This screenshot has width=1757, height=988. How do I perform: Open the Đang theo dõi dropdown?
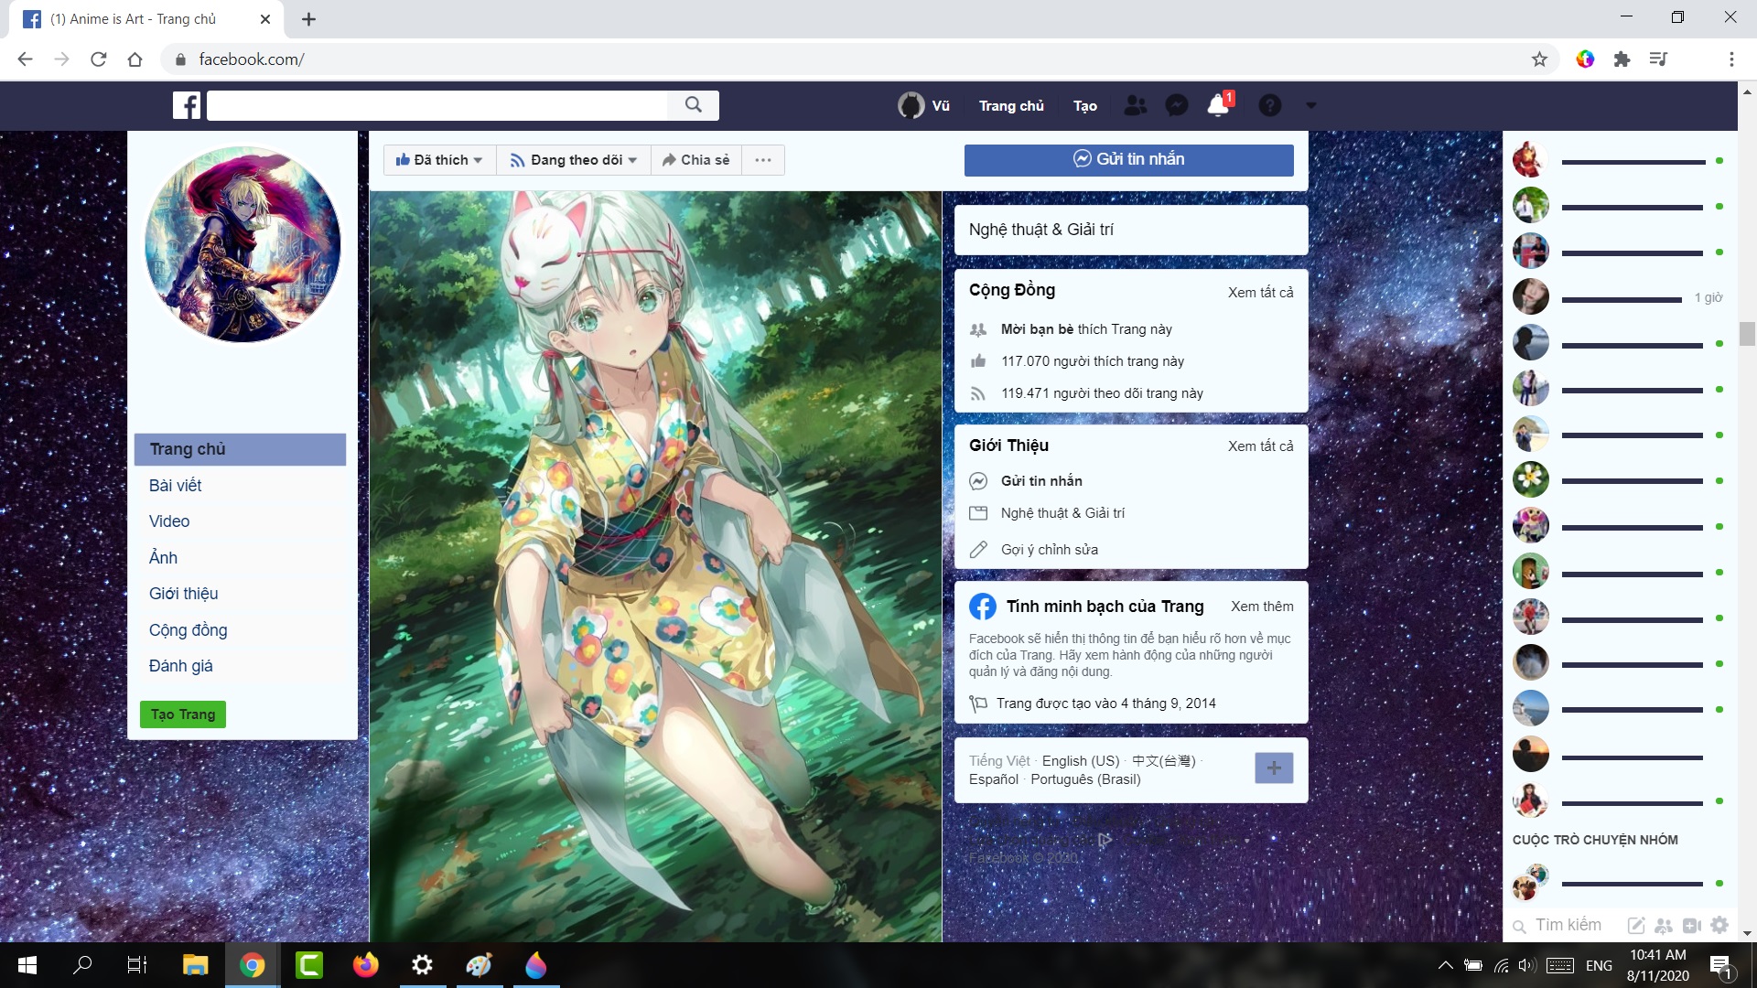click(574, 159)
